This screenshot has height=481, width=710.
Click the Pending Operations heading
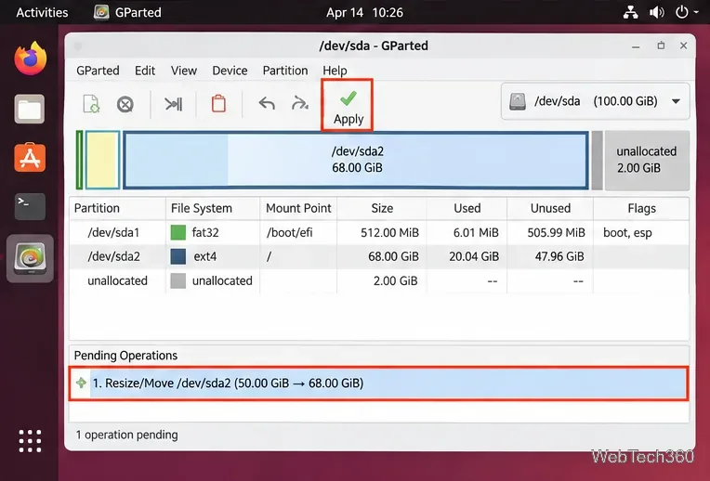(x=125, y=356)
